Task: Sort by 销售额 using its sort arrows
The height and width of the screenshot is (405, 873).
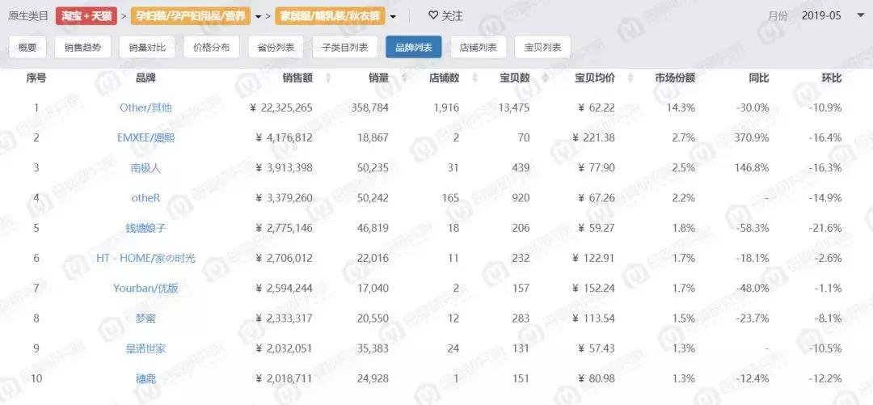Action: [328, 78]
